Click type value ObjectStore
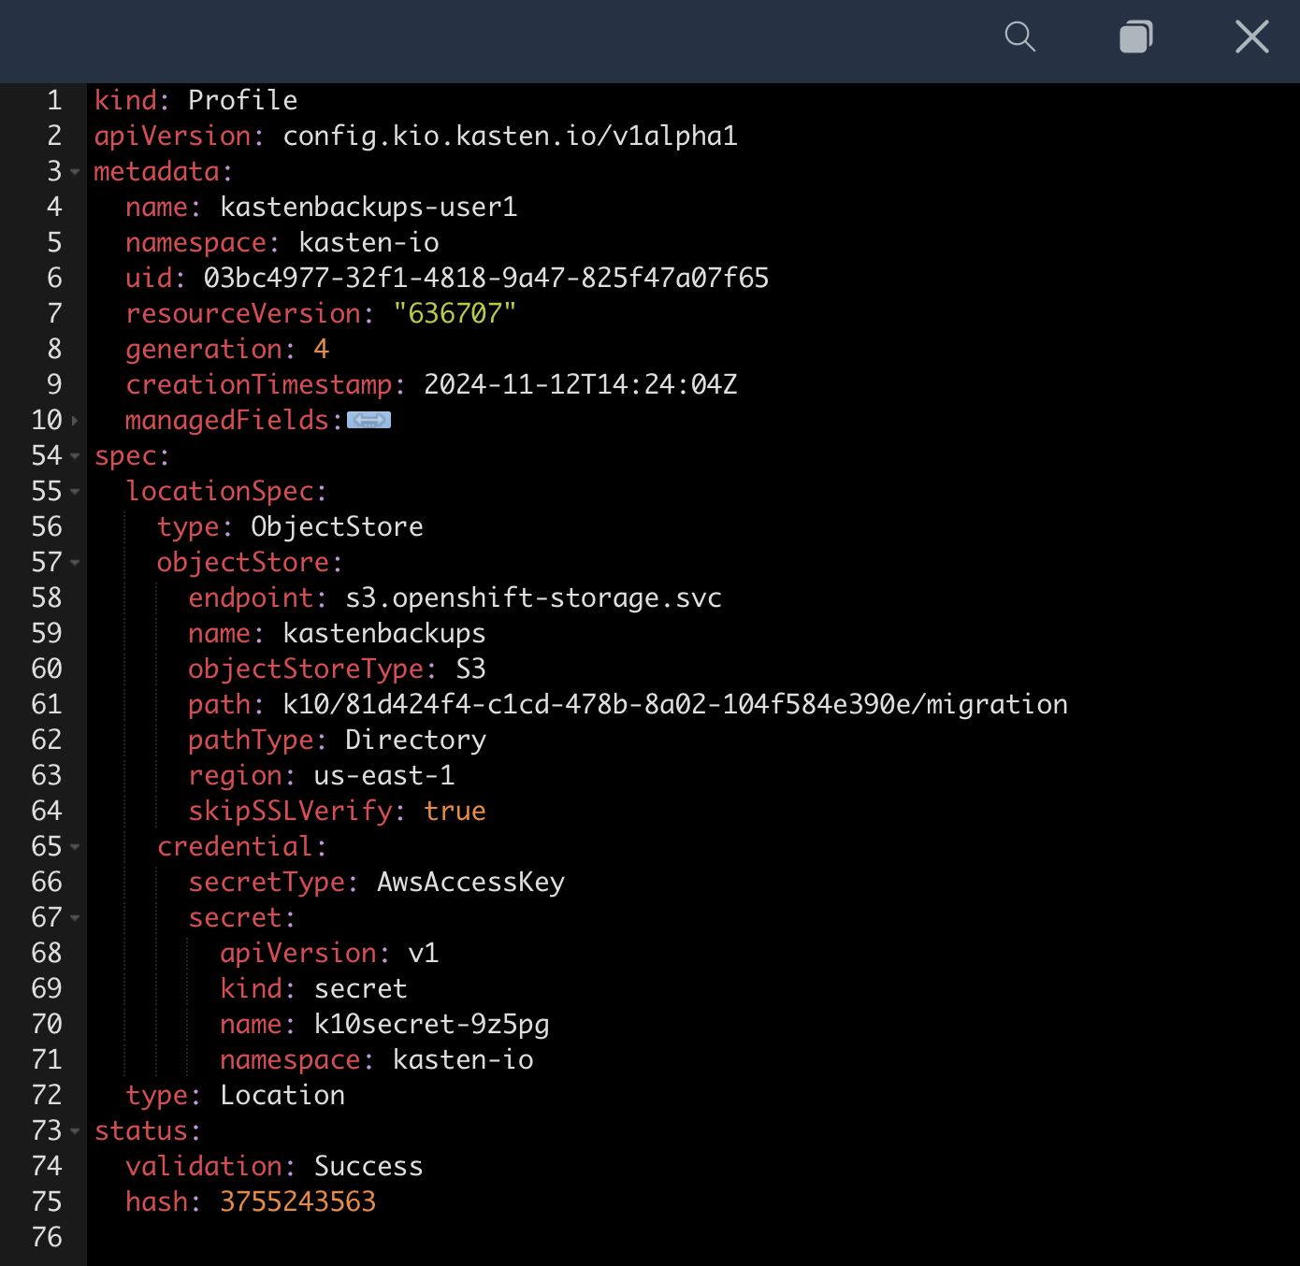 [337, 526]
